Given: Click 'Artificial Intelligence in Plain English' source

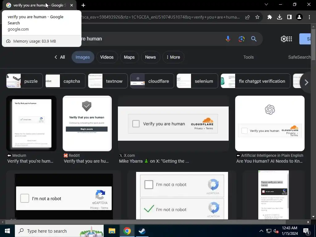Looking at the screenshot, I should 272,156.
